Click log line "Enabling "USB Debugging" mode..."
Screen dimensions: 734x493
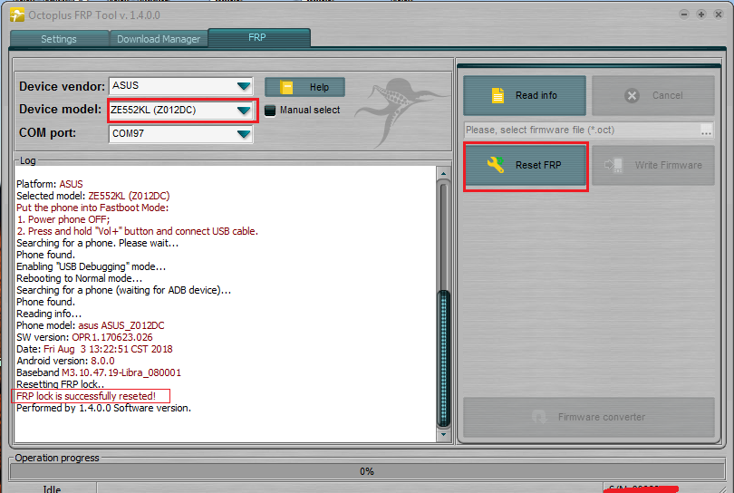92,266
